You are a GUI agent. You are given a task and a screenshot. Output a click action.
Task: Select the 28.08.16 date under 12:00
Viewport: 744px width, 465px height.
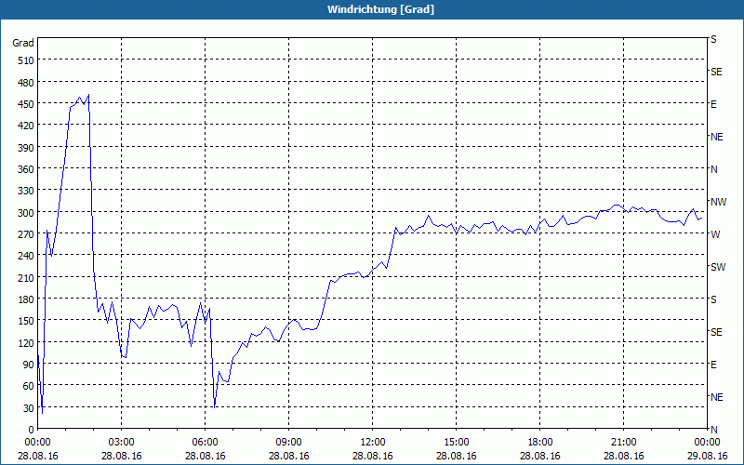coord(373,456)
